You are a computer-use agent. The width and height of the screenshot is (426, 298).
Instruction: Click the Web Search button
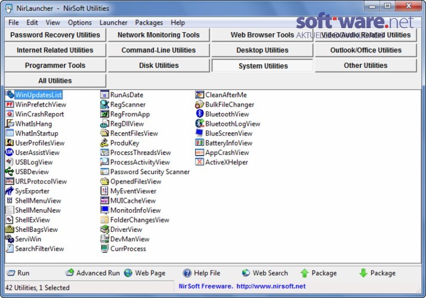[x=265, y=273]
